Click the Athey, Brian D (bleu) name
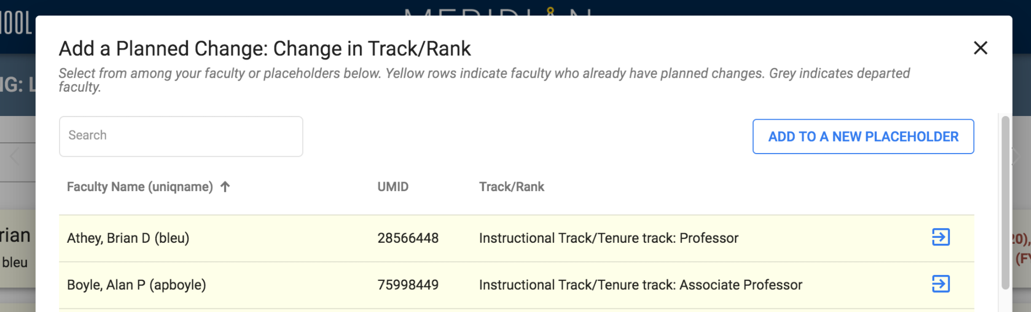Viewport: 1031px width, 312px height. [128, 238]
